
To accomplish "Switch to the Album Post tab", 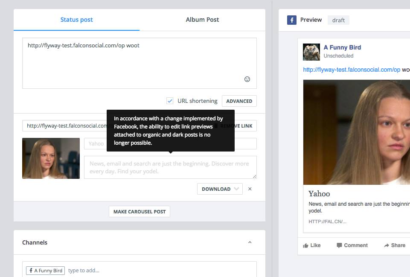I will tap(202, 20).
